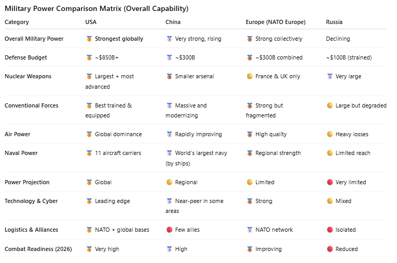Select the Technology & Cyber row label
Viewport: 397px width, 263px height.
[31, 201]
